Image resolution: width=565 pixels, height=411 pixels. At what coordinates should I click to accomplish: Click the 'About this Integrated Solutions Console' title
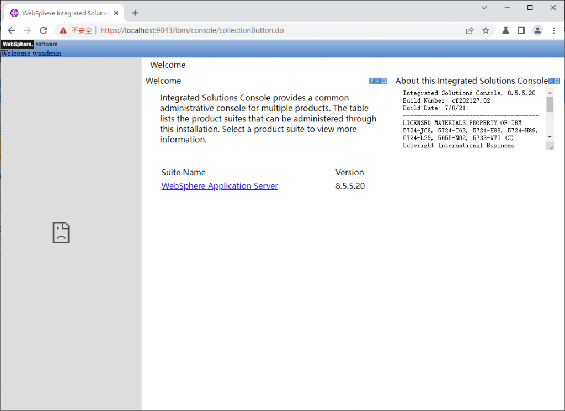click(471, 81)
